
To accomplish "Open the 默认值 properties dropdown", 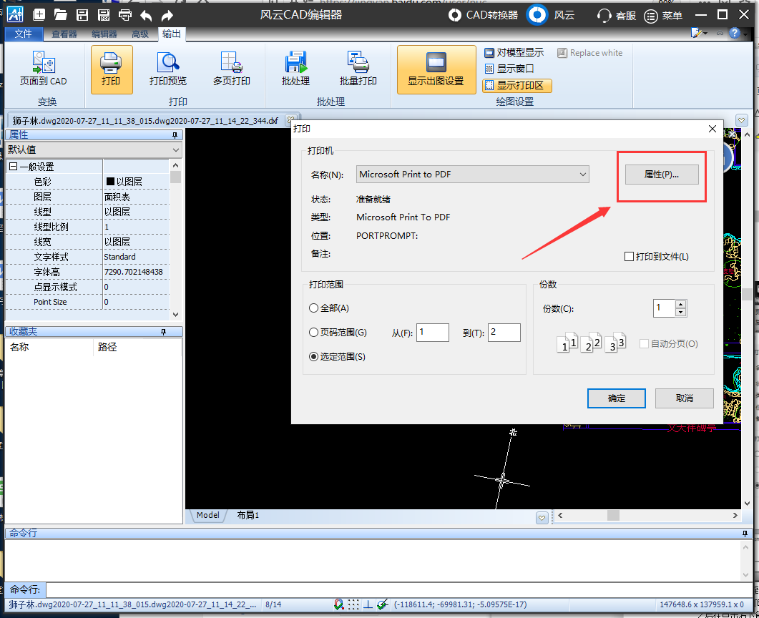I will pyautogui.click(x=94, y=150).
